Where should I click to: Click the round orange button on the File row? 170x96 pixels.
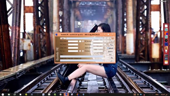click(x=113, y=38)
